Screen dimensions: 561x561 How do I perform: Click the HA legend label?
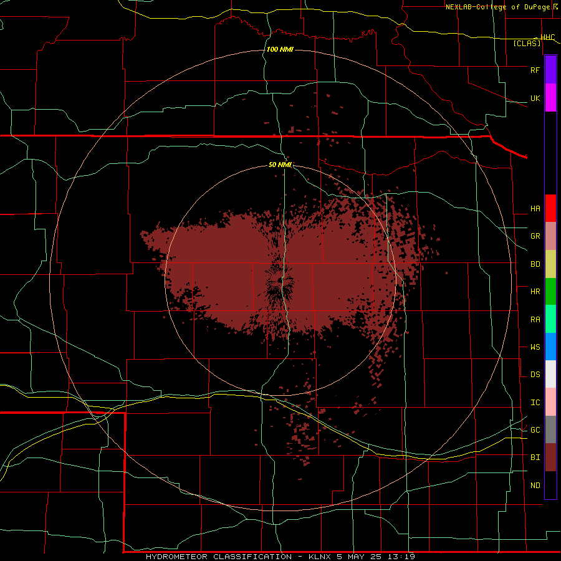pyautogui.click(x=535, y=208)
